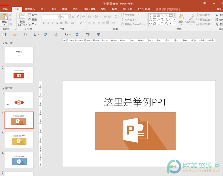
Task: Choose the triangle shape in shapes gallery
Action: coord(159,19)
